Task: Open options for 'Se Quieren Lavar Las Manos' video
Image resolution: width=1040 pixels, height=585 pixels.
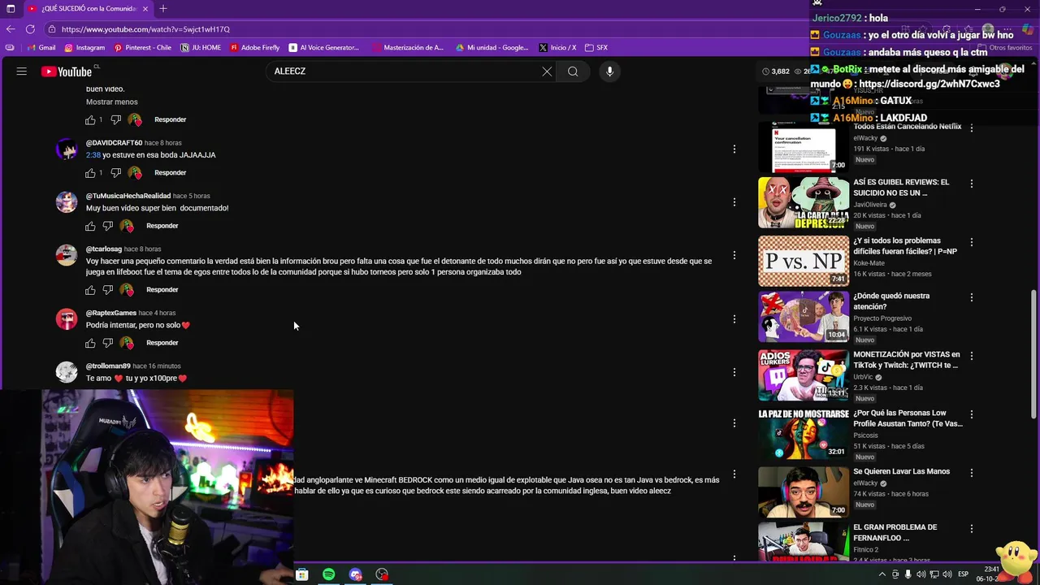Action: point(971,473)
